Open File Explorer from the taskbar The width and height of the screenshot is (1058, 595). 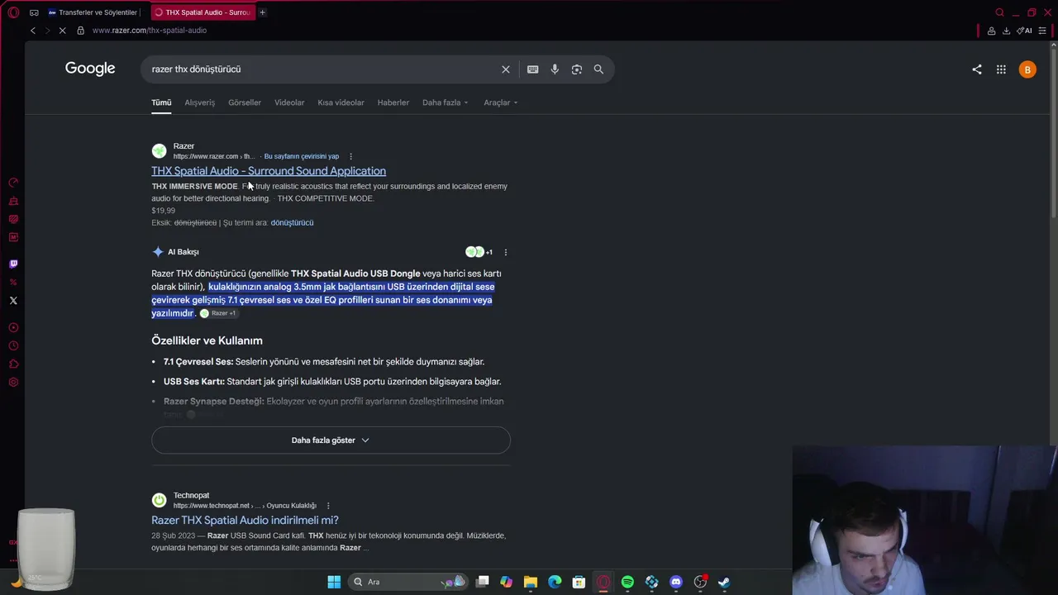(531, 582)
